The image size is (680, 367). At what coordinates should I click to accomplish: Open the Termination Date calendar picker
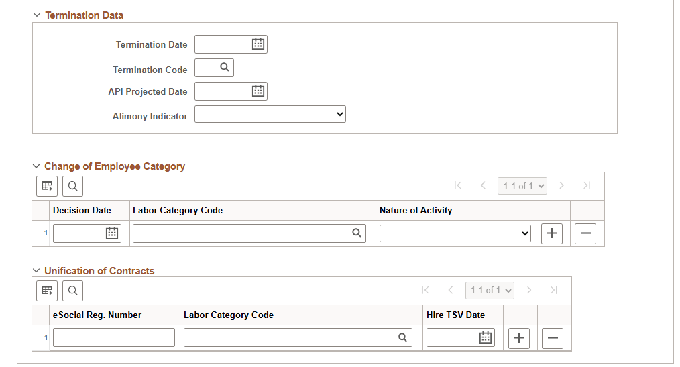258,44
